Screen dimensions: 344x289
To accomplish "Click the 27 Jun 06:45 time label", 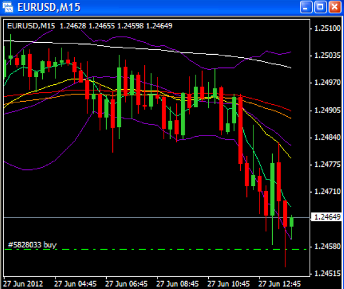I will coord(126,284).
